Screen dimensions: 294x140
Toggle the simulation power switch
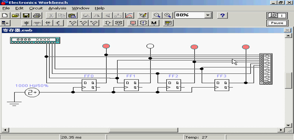[277, 15]
